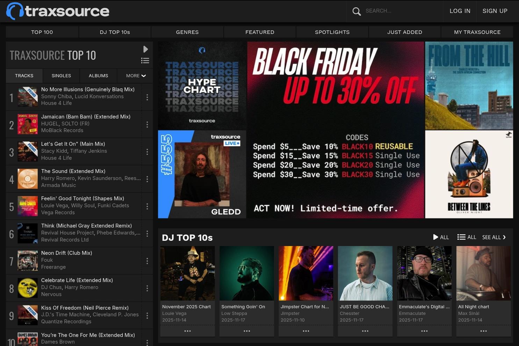Open the Hype Chart banner
This screenshot has height=346, width=519.
pos(202,86)
